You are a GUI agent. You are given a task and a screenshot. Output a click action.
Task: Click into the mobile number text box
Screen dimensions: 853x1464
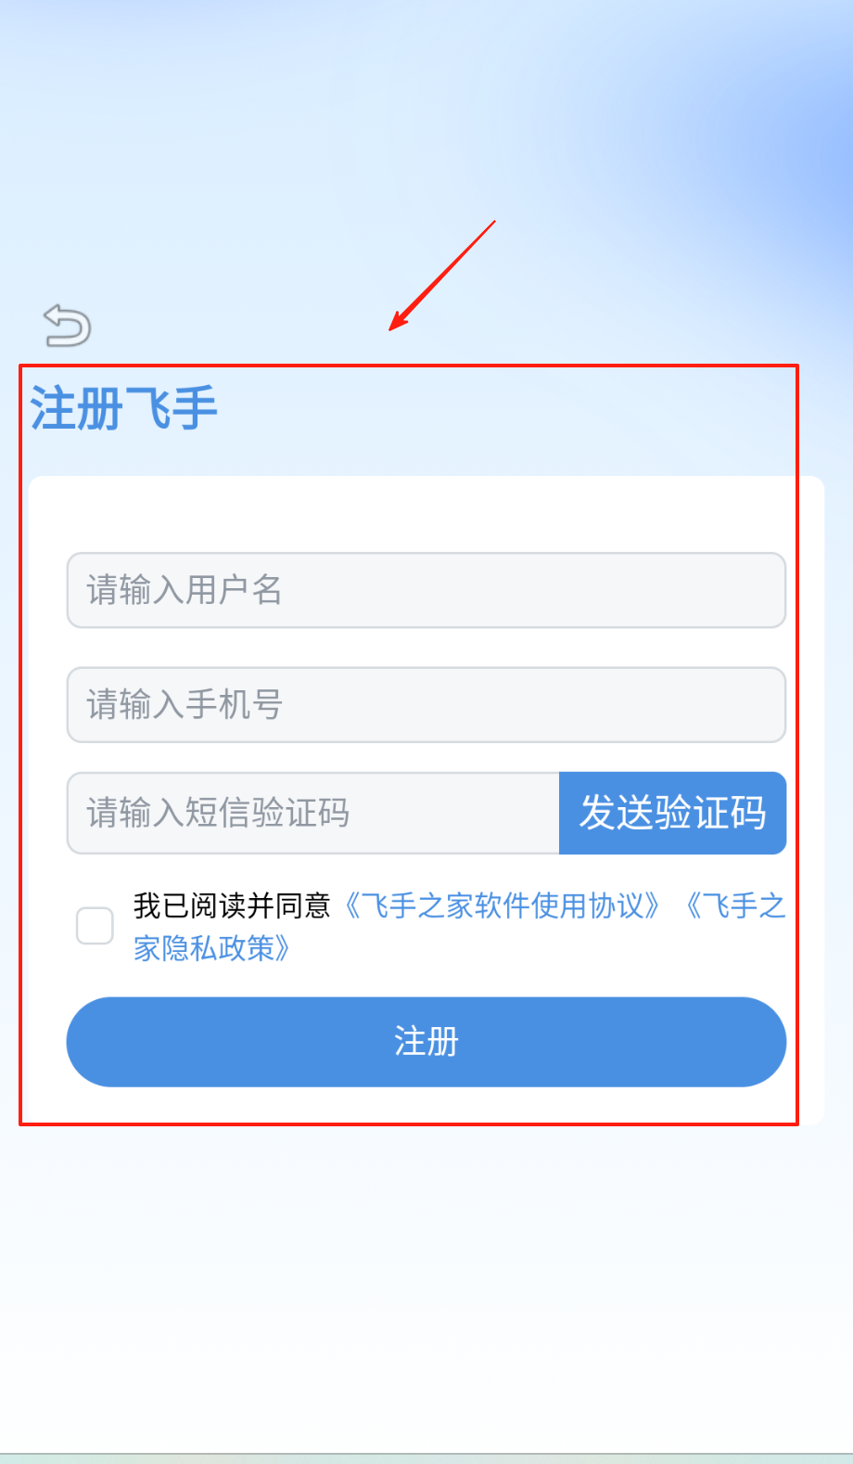(x=426, y=704)
